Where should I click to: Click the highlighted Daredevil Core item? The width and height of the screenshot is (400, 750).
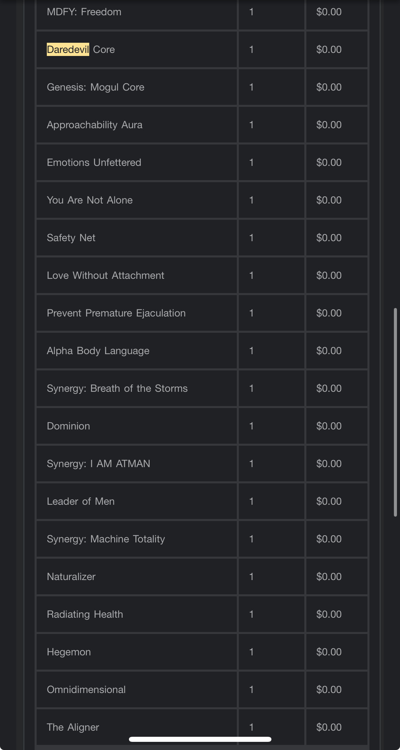coord(81,50)
